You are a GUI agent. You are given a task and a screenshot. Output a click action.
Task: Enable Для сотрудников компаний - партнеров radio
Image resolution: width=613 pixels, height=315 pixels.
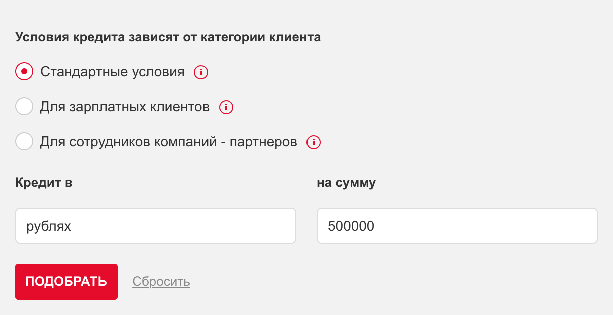[24, 142]
